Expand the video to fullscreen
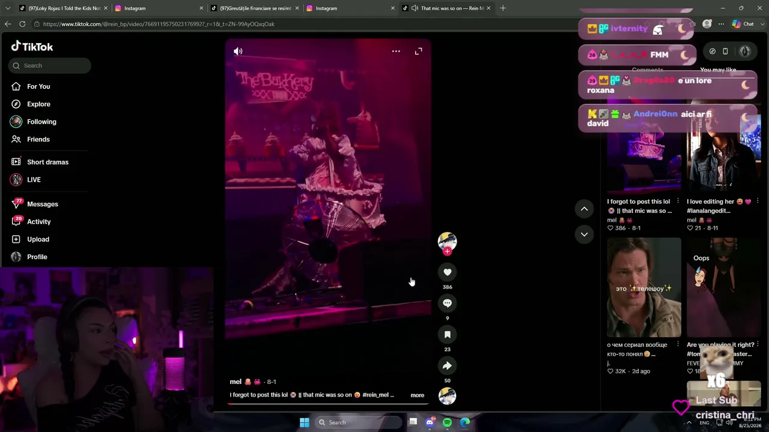Image resolution: width=769 pixels, height=432 pixels. pos(419,51)
